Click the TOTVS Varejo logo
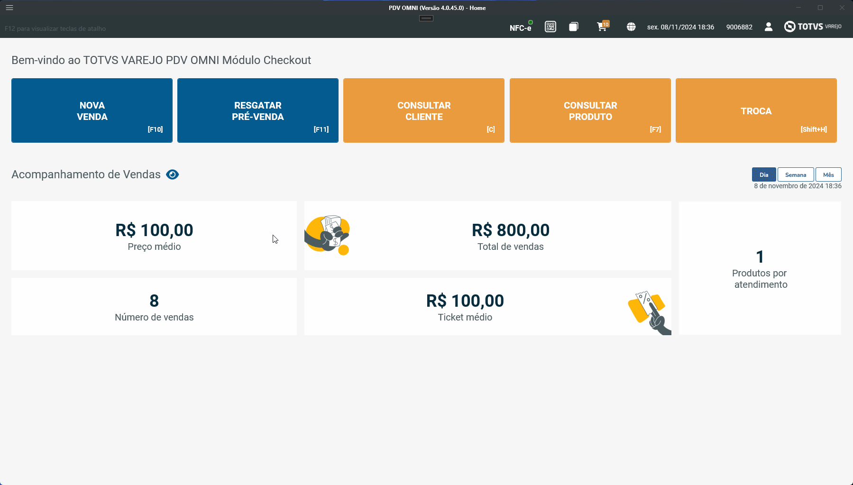Viewport: 853px width, 485px height. [813, 27]
